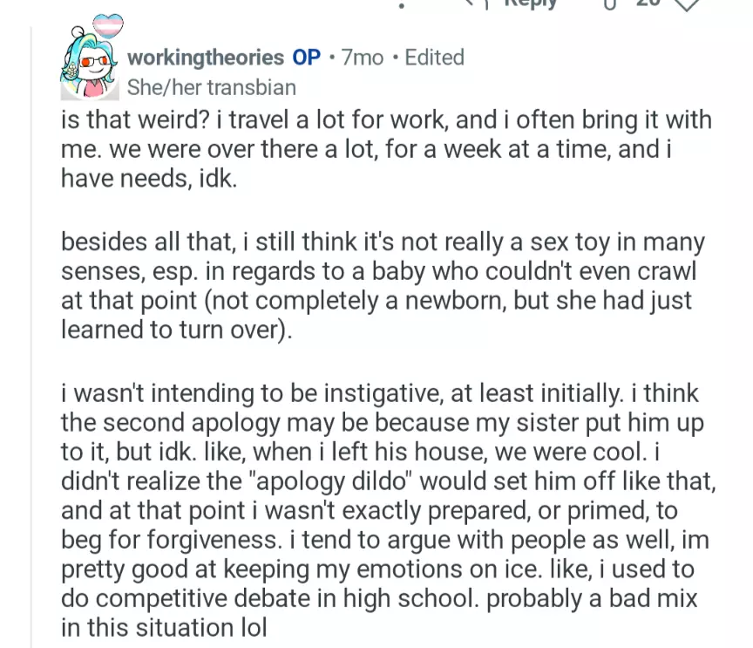Click the words "competitive debate"
This screenshot has height=648, width=753.
[x=200, y=598]
